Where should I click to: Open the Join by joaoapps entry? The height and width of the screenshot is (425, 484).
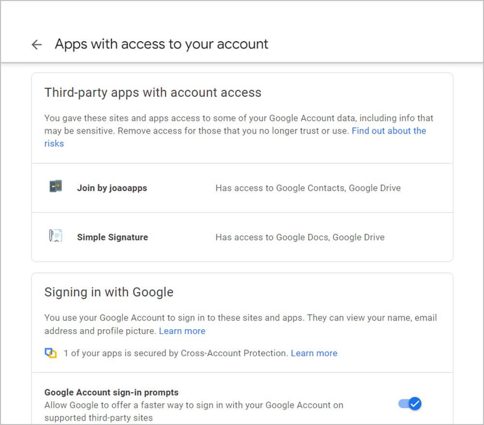[112, 188]
